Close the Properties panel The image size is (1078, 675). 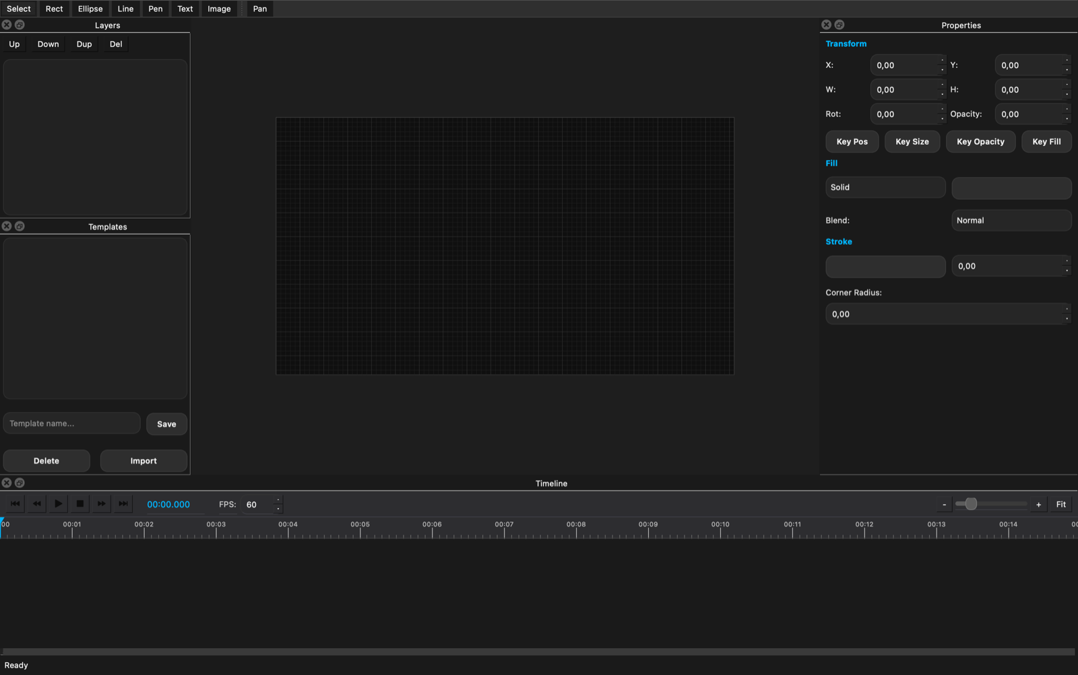pos(827,25)
